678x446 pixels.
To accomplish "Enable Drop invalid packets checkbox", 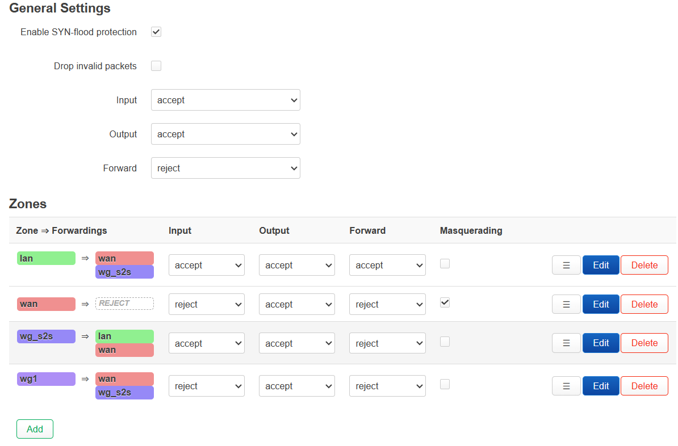I will 156,66.
